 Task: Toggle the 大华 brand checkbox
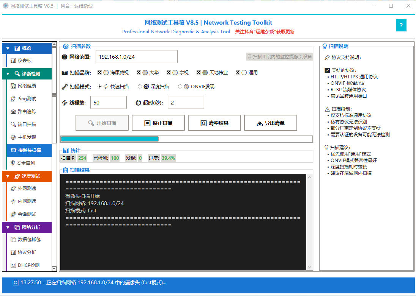(139, 72)
